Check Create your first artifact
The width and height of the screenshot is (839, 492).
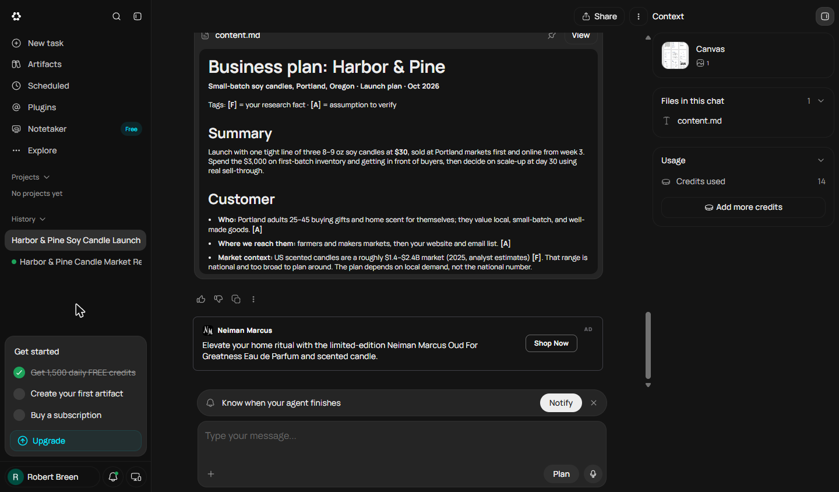(x=19, y=394)
